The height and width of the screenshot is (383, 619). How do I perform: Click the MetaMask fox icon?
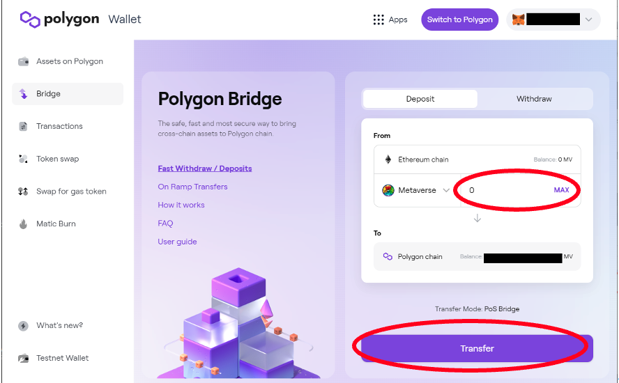tap(519, 19)
